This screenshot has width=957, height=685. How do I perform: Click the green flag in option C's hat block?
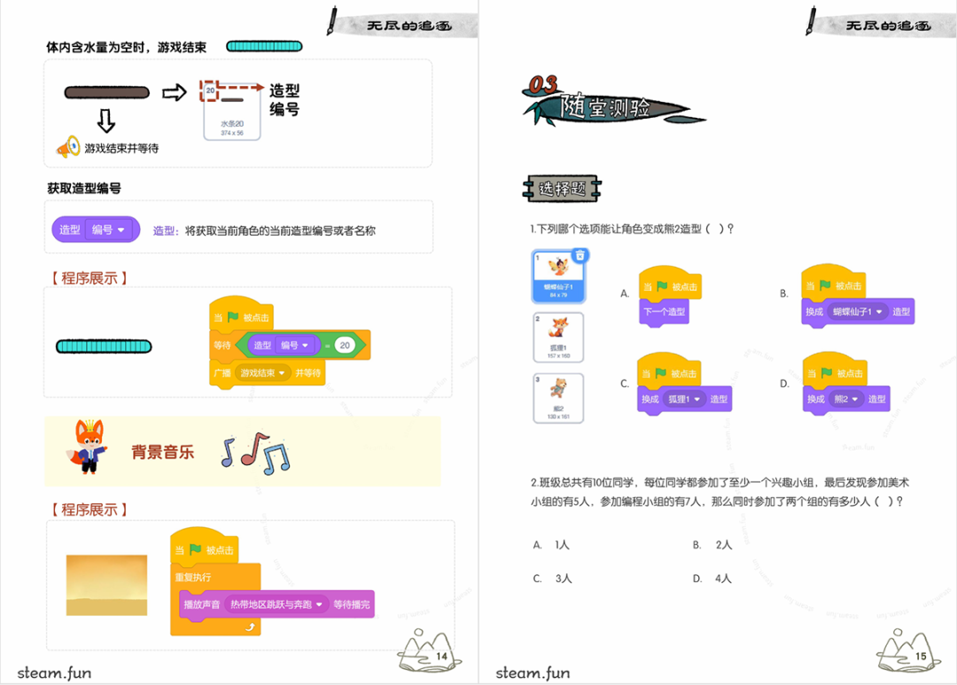661,372
